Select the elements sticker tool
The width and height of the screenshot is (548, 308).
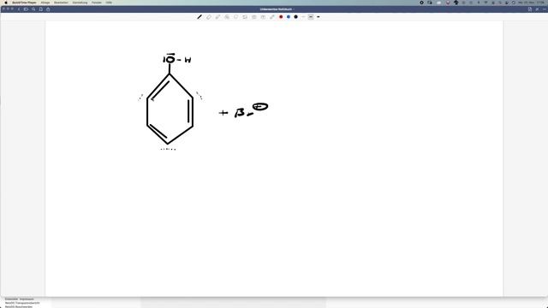pos(245,17)
